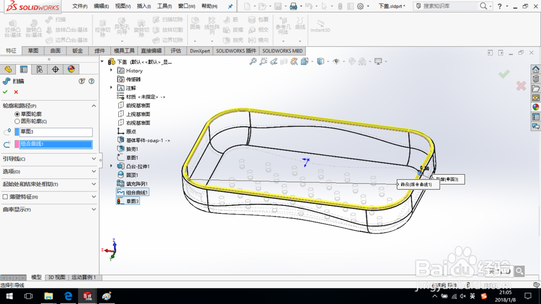Collapse the 下盖 root tree node
The image size is (541, 304).
tap(102, 62)
